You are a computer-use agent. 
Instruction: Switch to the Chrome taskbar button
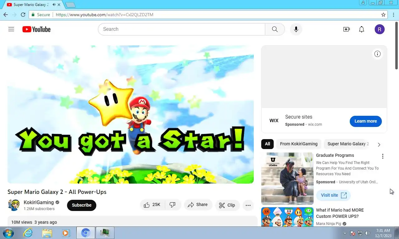pos(86,233)
